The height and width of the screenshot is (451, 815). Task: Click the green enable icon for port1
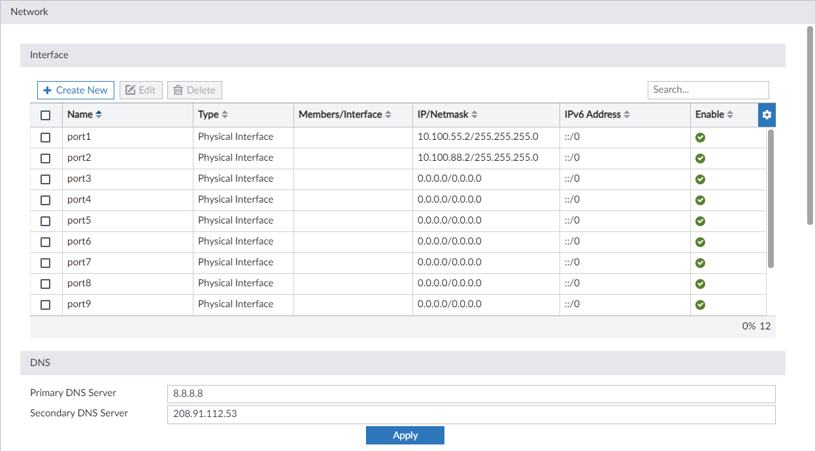700,137
